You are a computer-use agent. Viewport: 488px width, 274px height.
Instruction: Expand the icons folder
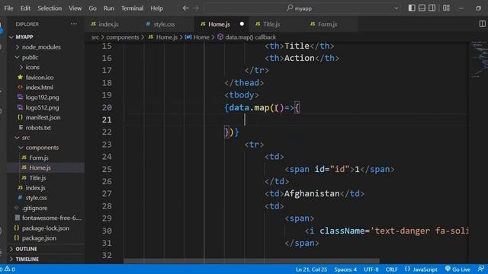click(32, 67)
